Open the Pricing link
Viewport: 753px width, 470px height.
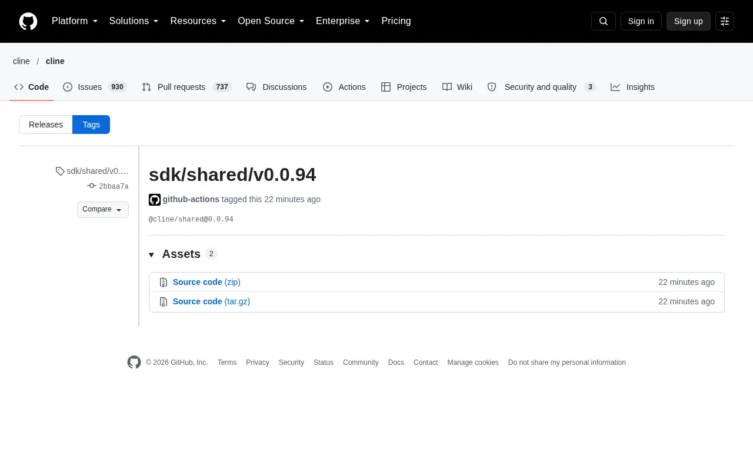tap(396, 21)
